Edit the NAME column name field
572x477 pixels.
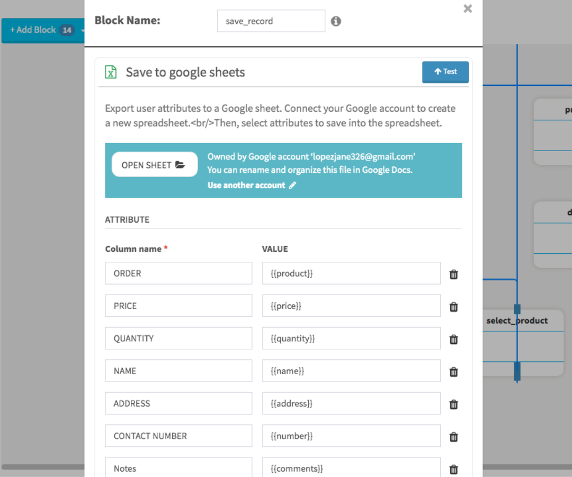[x=178, y=370]
